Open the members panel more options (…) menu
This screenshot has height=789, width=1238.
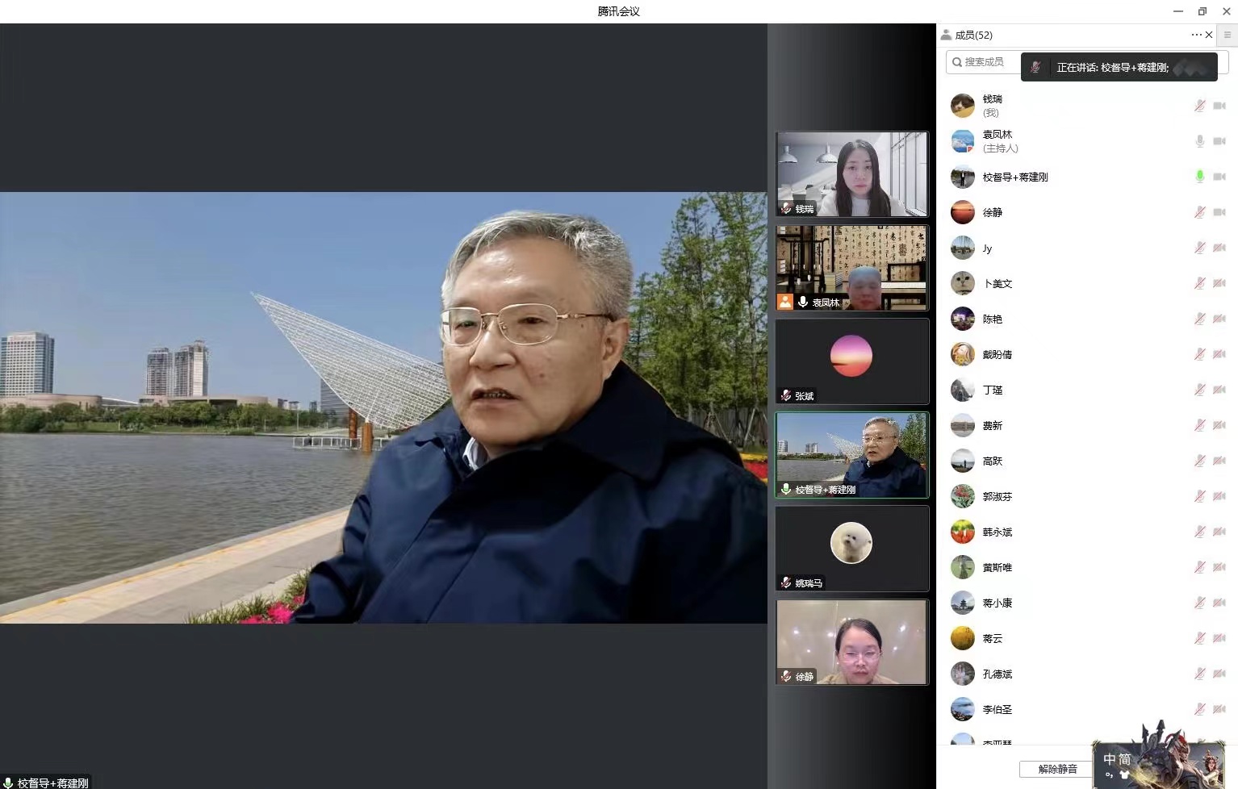(1195, 35)
